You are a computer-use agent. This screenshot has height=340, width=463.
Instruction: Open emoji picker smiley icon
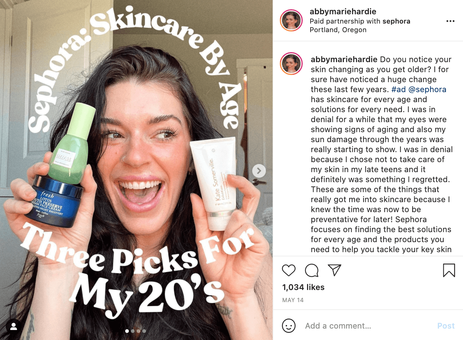[x=289, y=326]
